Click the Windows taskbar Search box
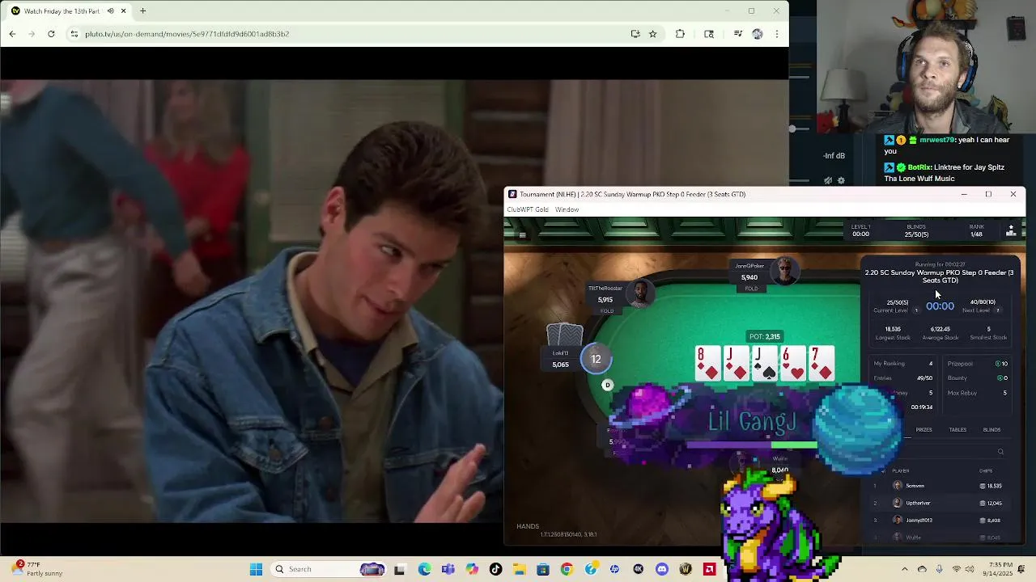1036x582 pixels. point(328,569)
